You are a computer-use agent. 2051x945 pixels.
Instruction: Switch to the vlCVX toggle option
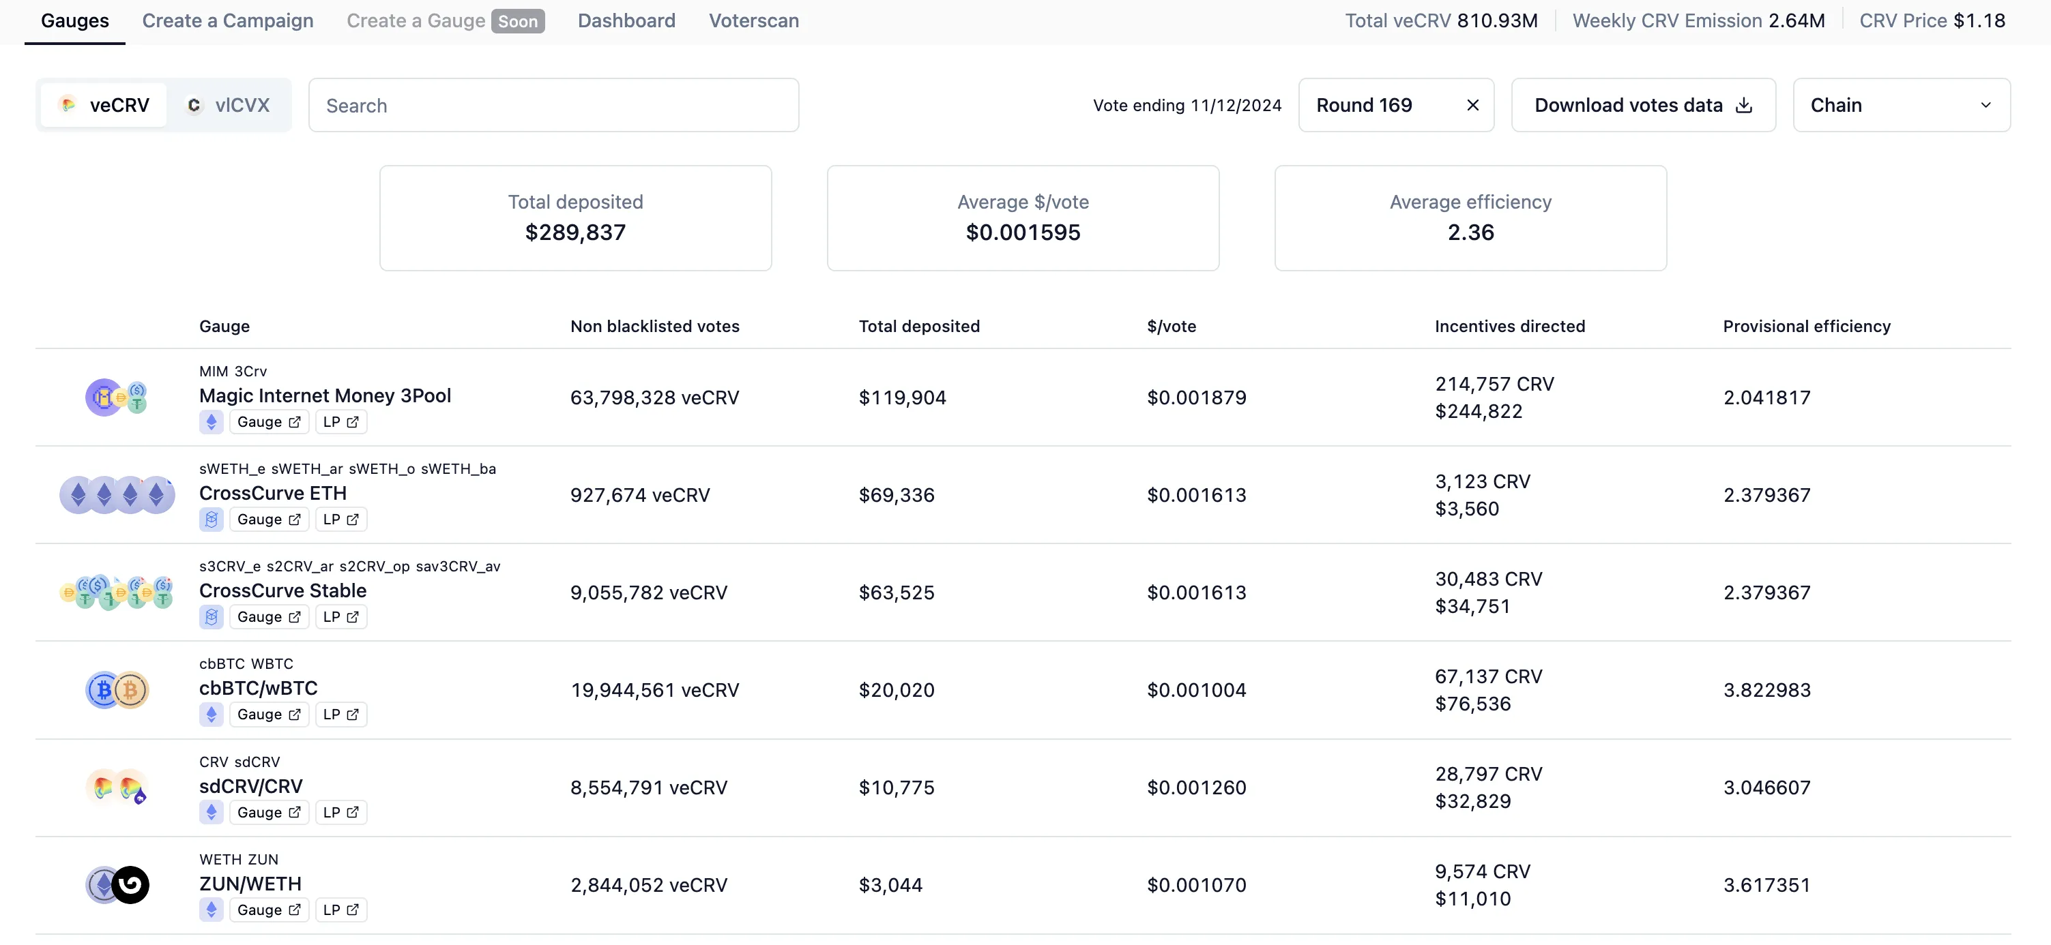pyautogui.click(x=229, y=105)
